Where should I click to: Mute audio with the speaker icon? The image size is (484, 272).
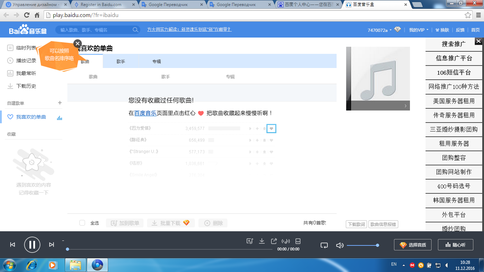pyautogui.click(x=339, y=245)
